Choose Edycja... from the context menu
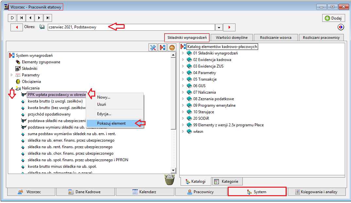This screenshot has width=351, height=203. click(104, 114)
